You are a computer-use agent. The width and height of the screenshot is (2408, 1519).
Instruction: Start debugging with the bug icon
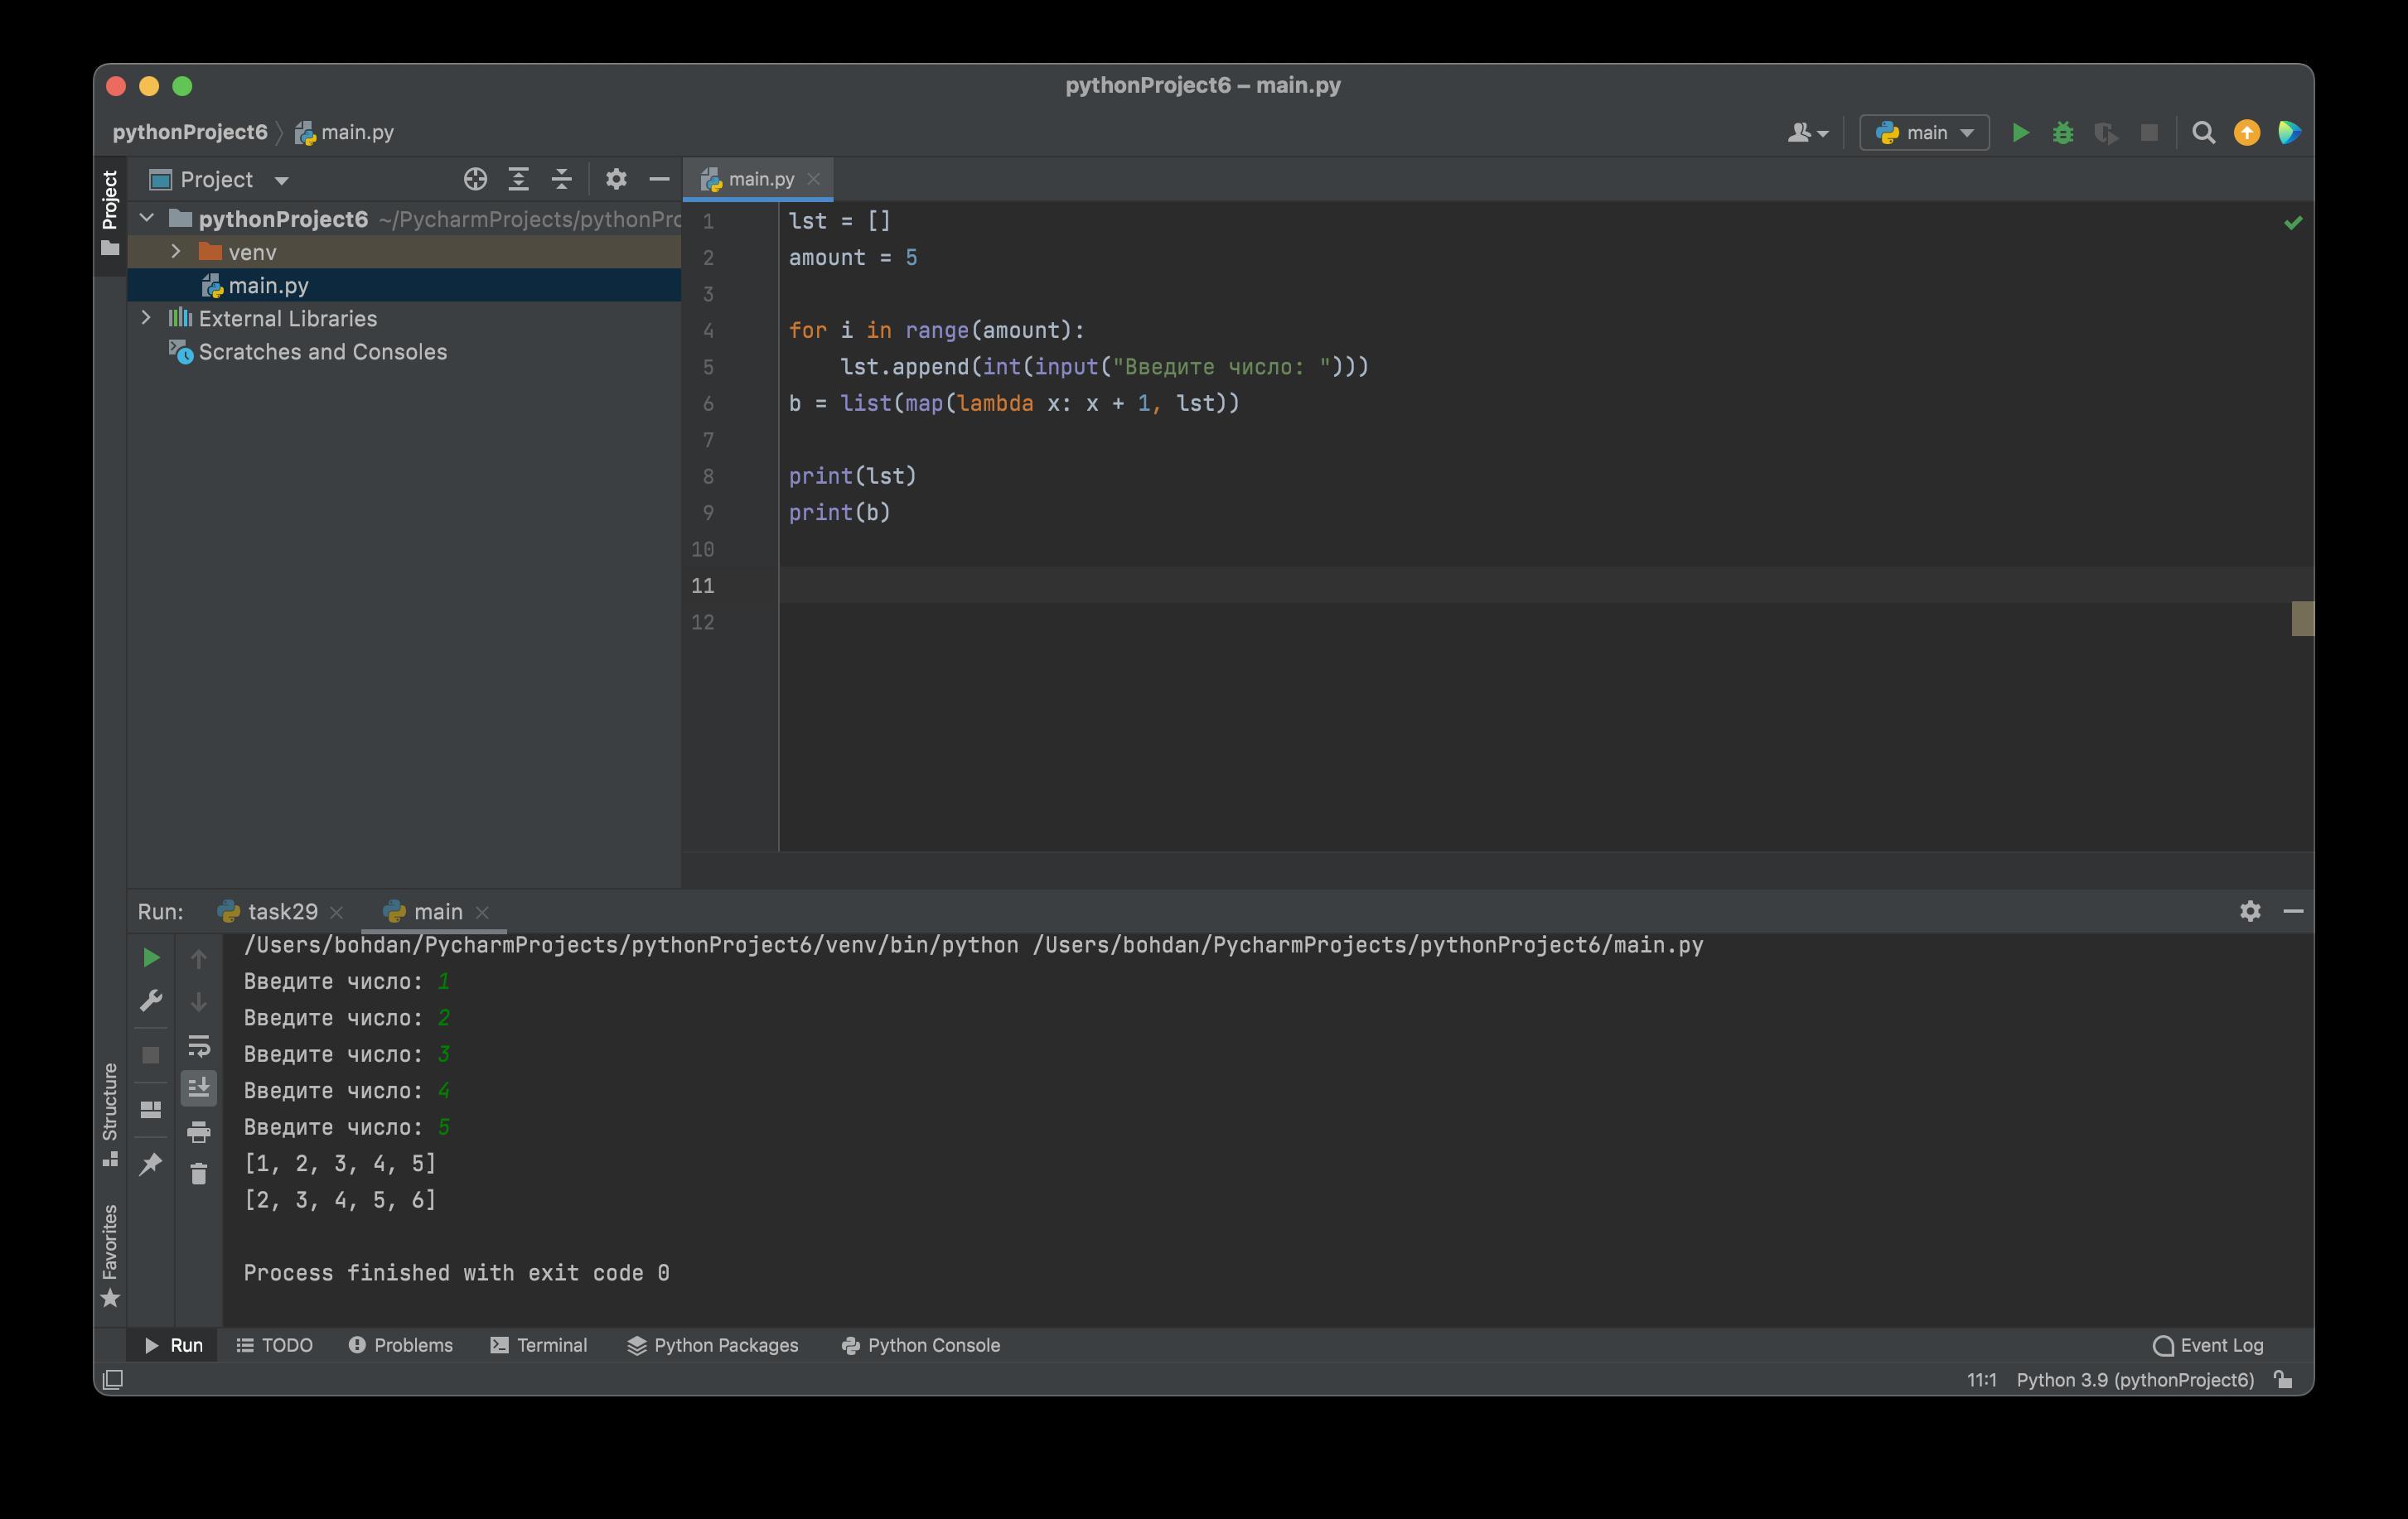[2063, 133]
